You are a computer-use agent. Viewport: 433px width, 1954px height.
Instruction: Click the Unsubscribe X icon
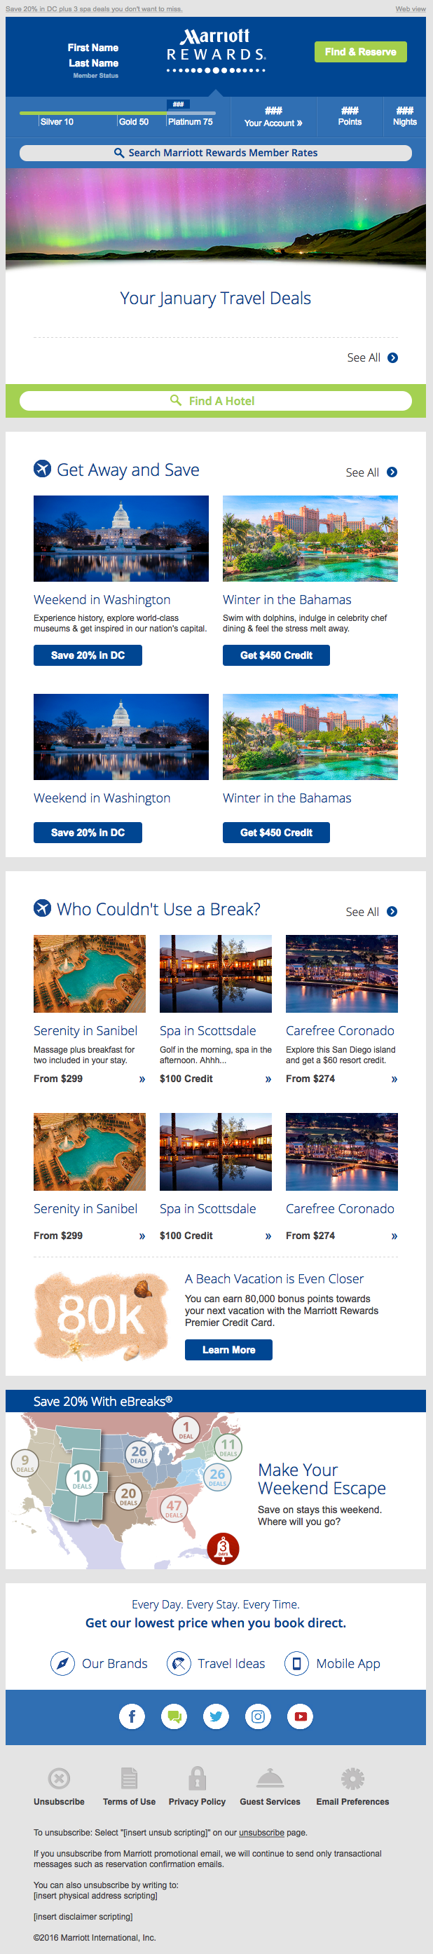59,1778
